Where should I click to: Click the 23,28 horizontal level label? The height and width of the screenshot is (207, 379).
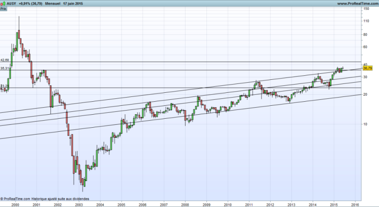click(x=5, y=86)
